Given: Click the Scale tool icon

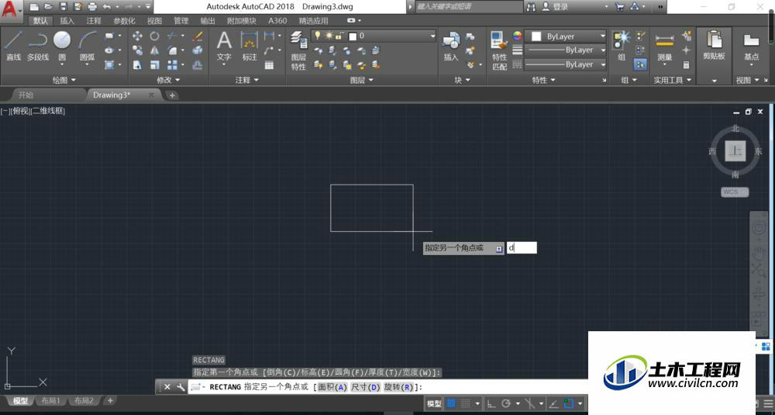Looking at the screenshot, I should pyautogui.click(x=155, y=65).
